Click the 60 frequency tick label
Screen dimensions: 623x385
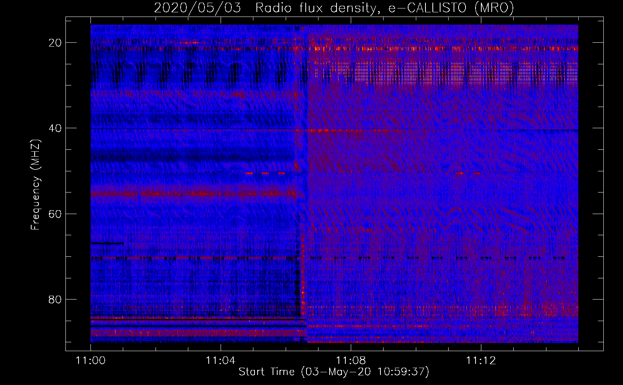(55, 214)
